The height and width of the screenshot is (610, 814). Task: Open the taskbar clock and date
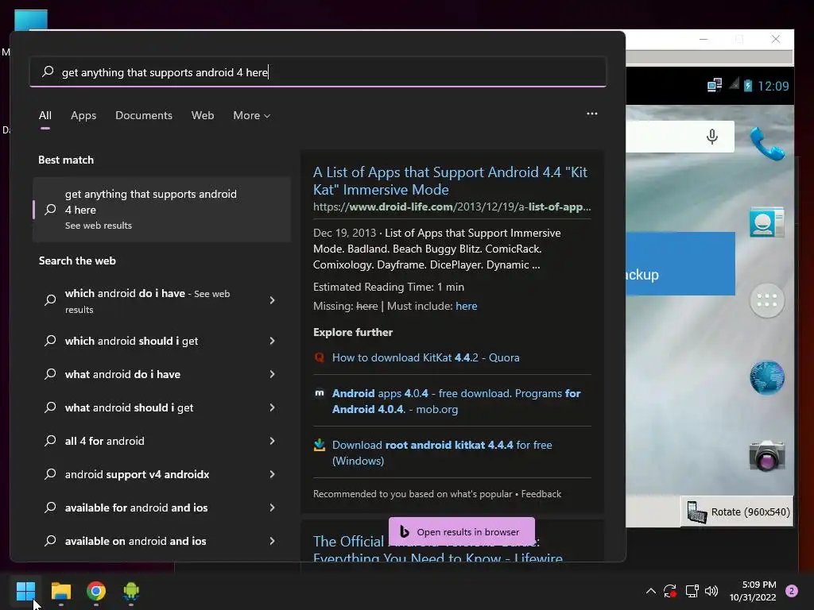(753, 591)
